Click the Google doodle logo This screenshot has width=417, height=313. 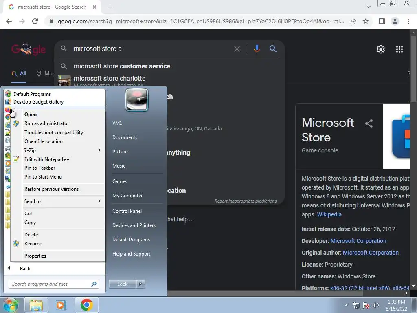pos(29,49)
